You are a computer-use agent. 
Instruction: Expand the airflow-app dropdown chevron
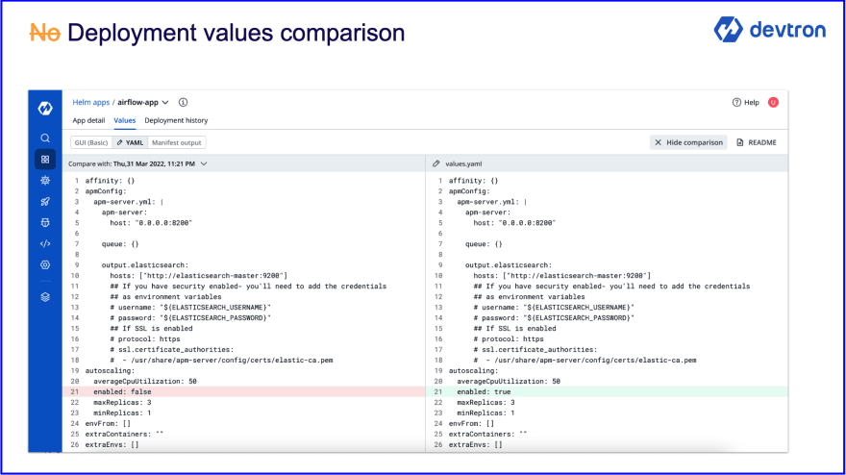165,102
